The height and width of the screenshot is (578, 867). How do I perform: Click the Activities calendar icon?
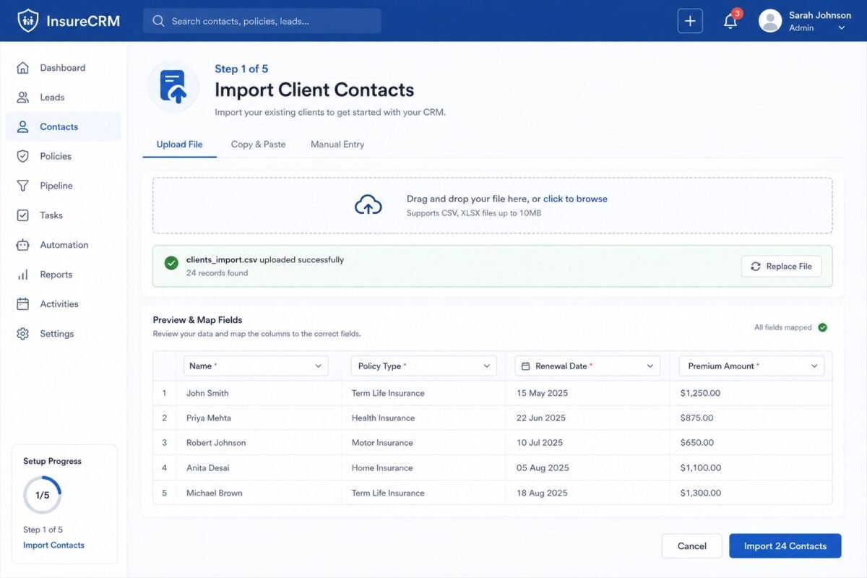click(x=23, y=304)
